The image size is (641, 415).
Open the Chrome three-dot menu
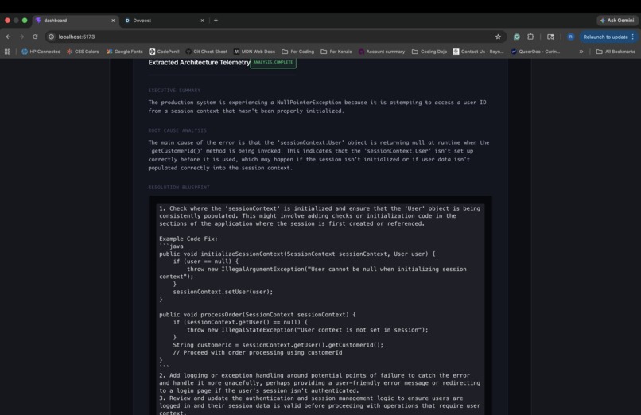(x=633, y=37)
